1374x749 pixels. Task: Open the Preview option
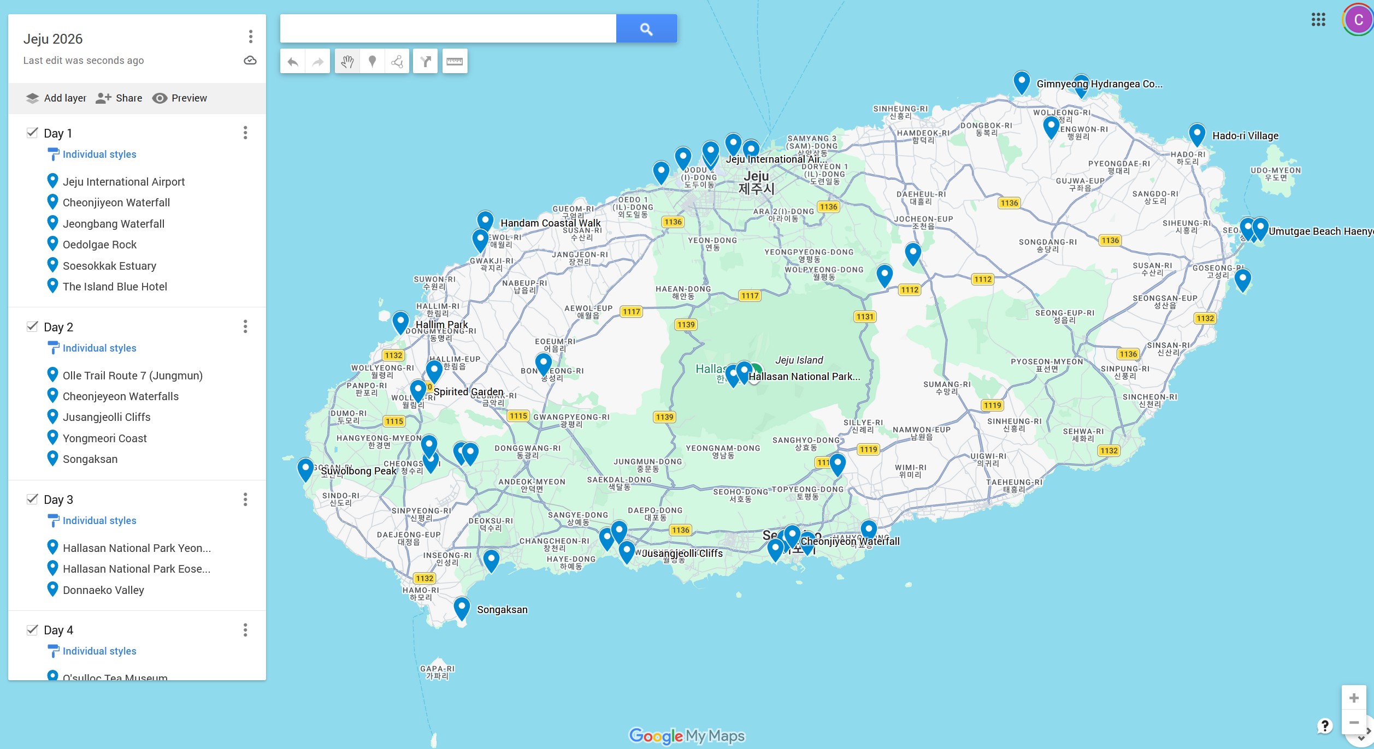click(180, 98)
